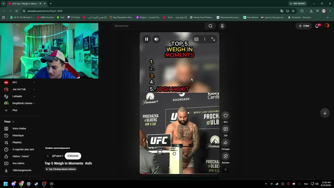Expand the Short to fullscreen
This screenshot has height=188, width=334.
(213, 39)
